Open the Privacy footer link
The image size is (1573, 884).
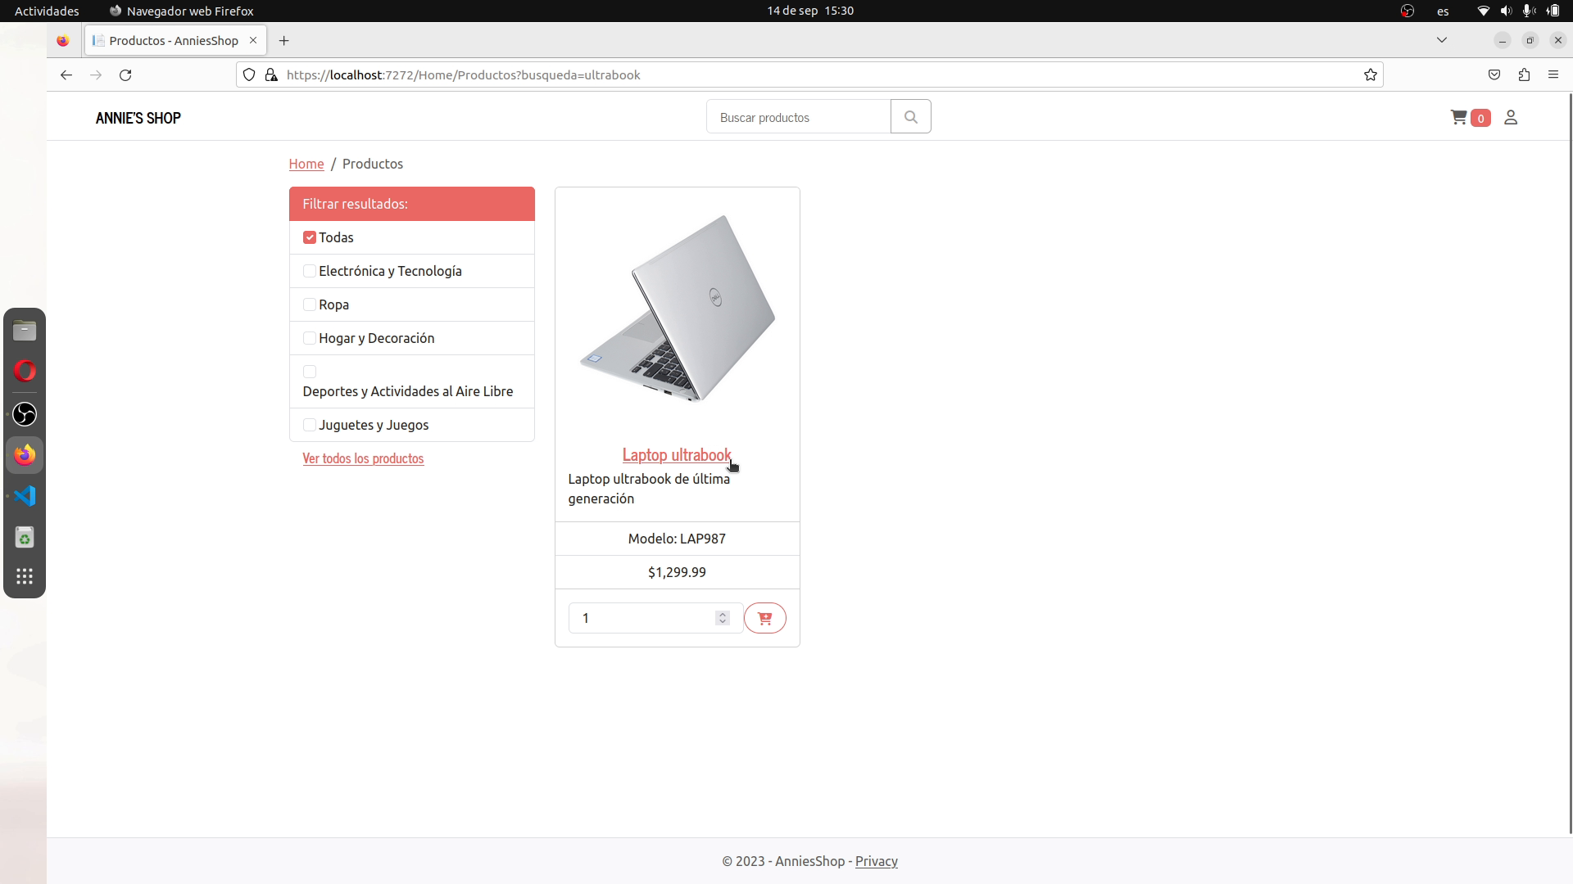pos(877,861)
